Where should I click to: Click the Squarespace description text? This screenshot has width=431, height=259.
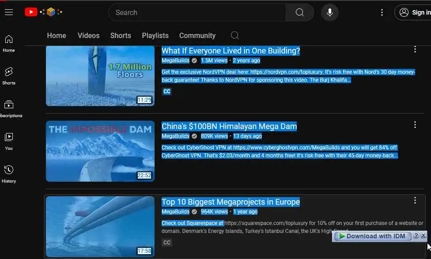[x=292, y=227]
